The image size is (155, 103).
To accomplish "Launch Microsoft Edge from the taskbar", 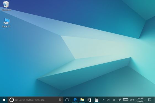I will (75, 100).
